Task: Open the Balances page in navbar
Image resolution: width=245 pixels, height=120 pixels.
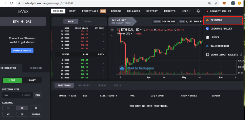Action: [134, 11]
